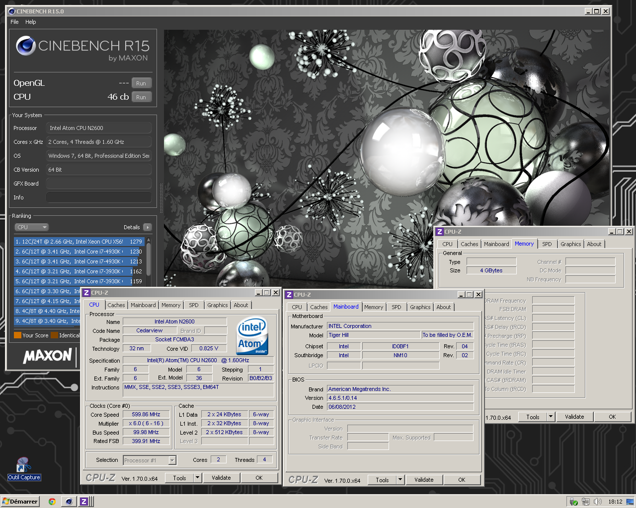Click the CPU-Z title icon of Memory window
This screenshot has width=636, height=508.
440,232
